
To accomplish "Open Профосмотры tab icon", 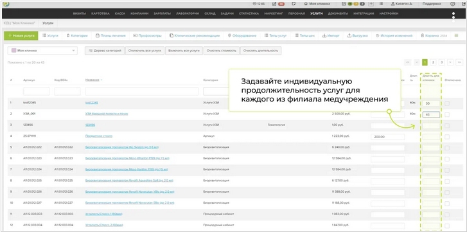I will coord(135,36).
